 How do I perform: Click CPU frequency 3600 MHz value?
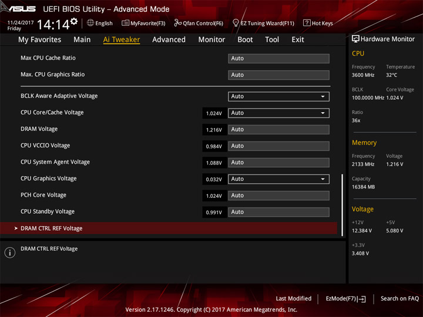tap(363, 75)
